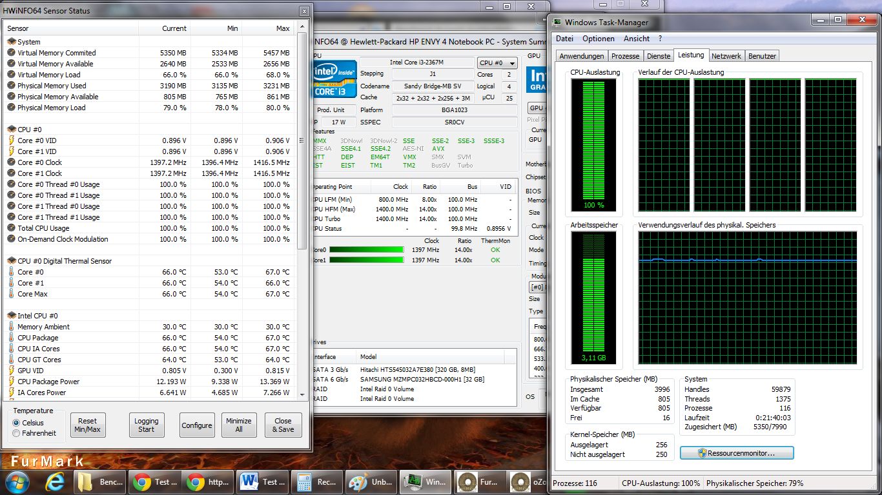
Task: Switch to the Anwendungen tab
Action: pyautogui.click(x=582, y=56)
